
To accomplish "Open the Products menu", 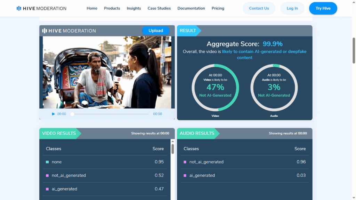I will 112,8.
